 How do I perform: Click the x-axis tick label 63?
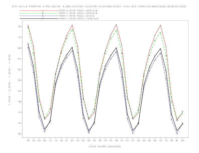click(144, 140)
